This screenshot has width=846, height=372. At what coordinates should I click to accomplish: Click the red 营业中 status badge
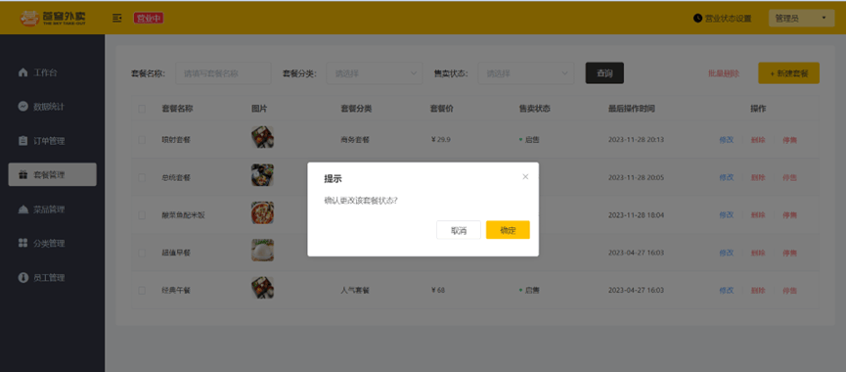coord(149,18)
